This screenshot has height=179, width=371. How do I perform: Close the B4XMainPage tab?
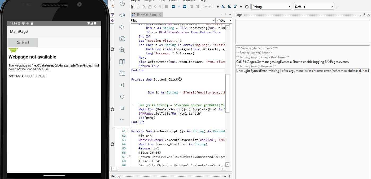coord(160,15)
